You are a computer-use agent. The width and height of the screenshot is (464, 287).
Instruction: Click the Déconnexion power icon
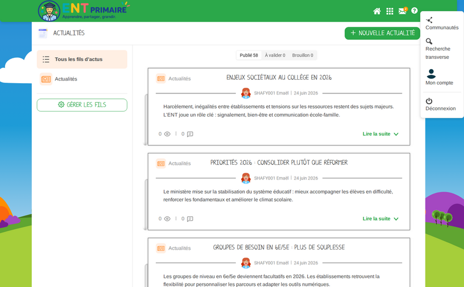429,101
